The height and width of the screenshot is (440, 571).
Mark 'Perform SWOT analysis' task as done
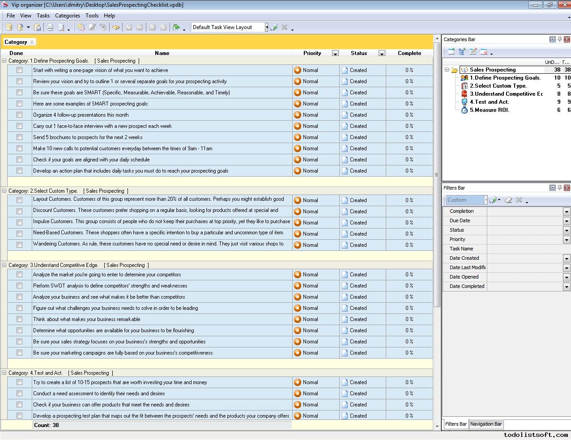point(19,286)
